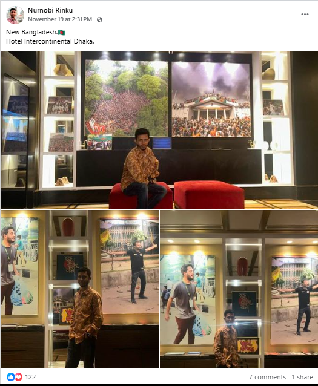This screenshot has width=318, height=386.
Task: Open the 1 share link
Action: 302,377
